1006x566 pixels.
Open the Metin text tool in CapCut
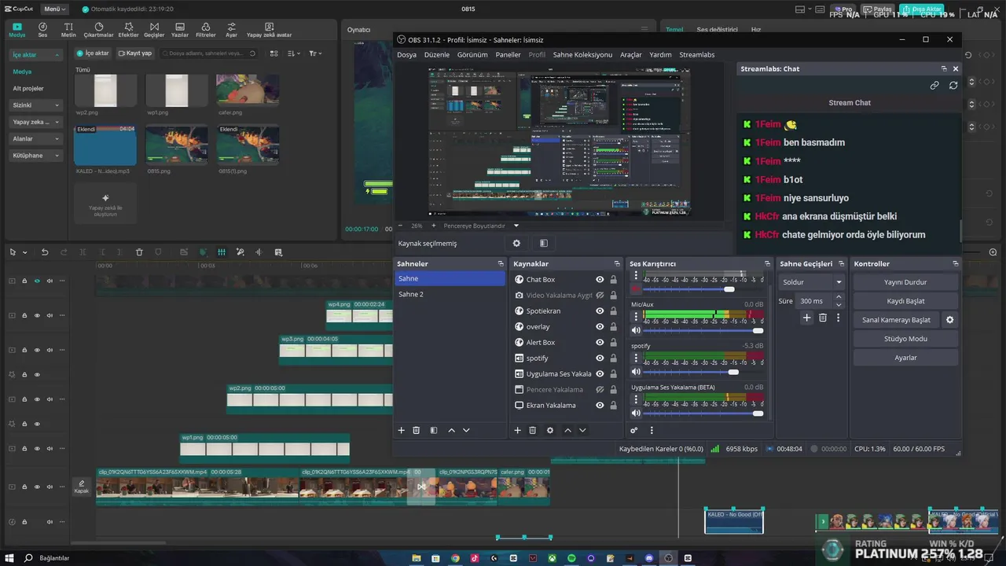tap(68, 30)
